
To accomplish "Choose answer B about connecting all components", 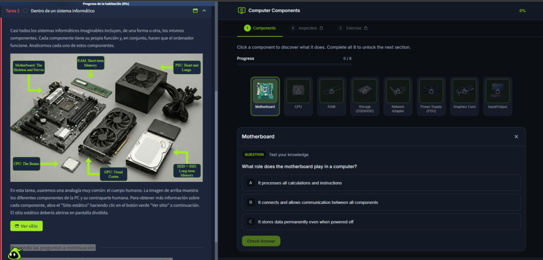I will pyautogui.click(x=381, y=202).
